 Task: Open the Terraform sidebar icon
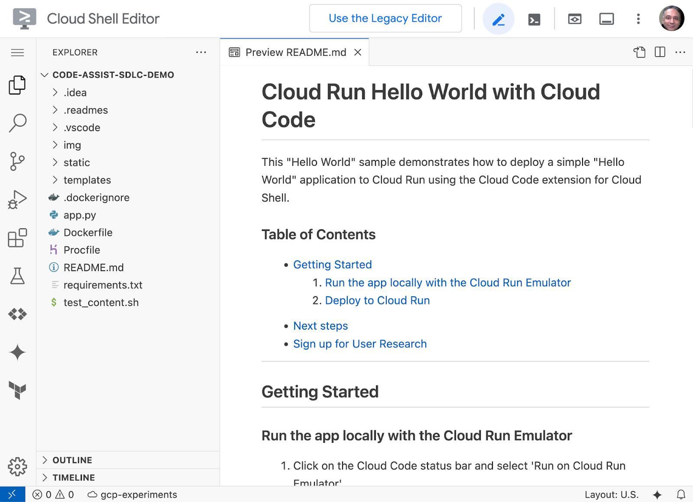pyautogui.click(x=17, y=390)
